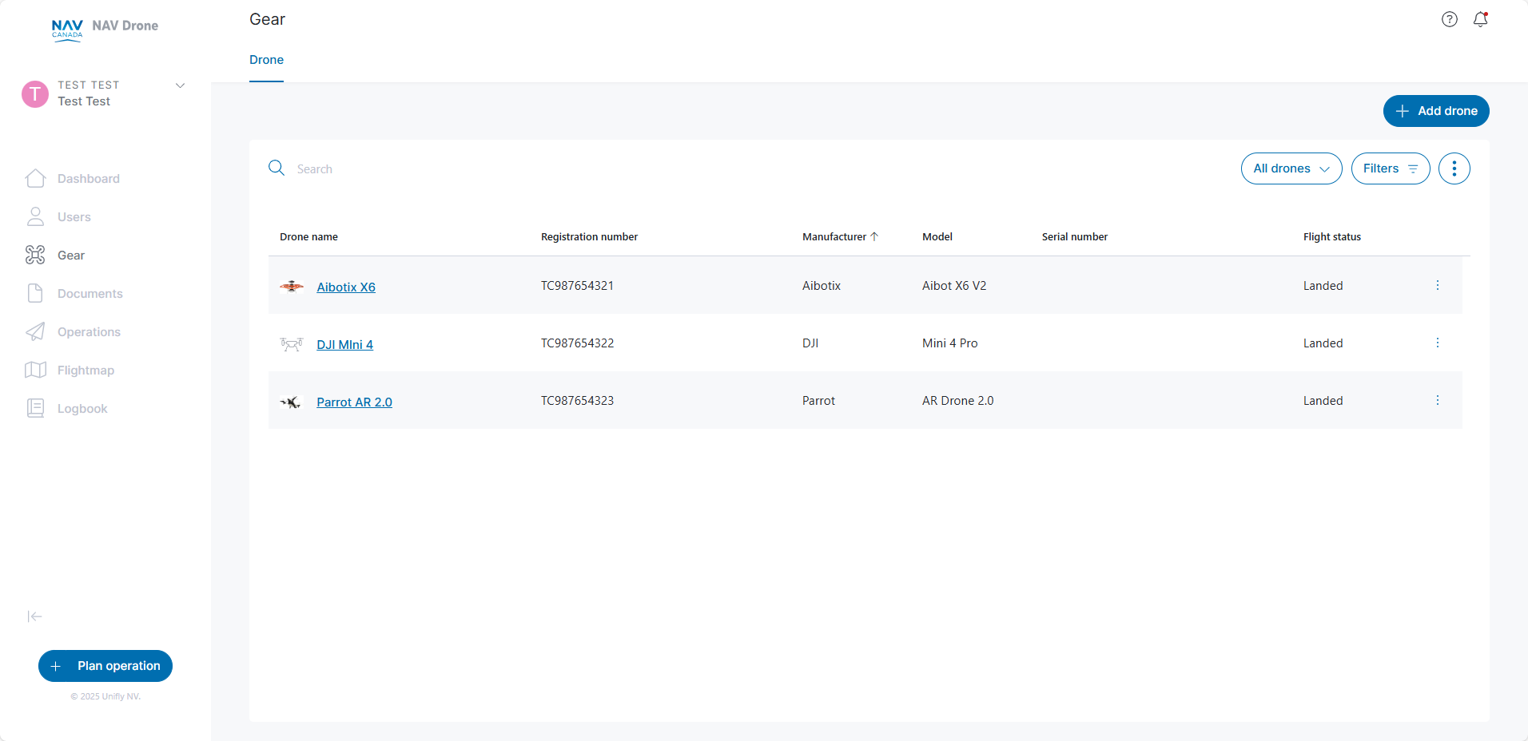
Task: Go to Flightmap in sidebar
Action: [86, 370]
